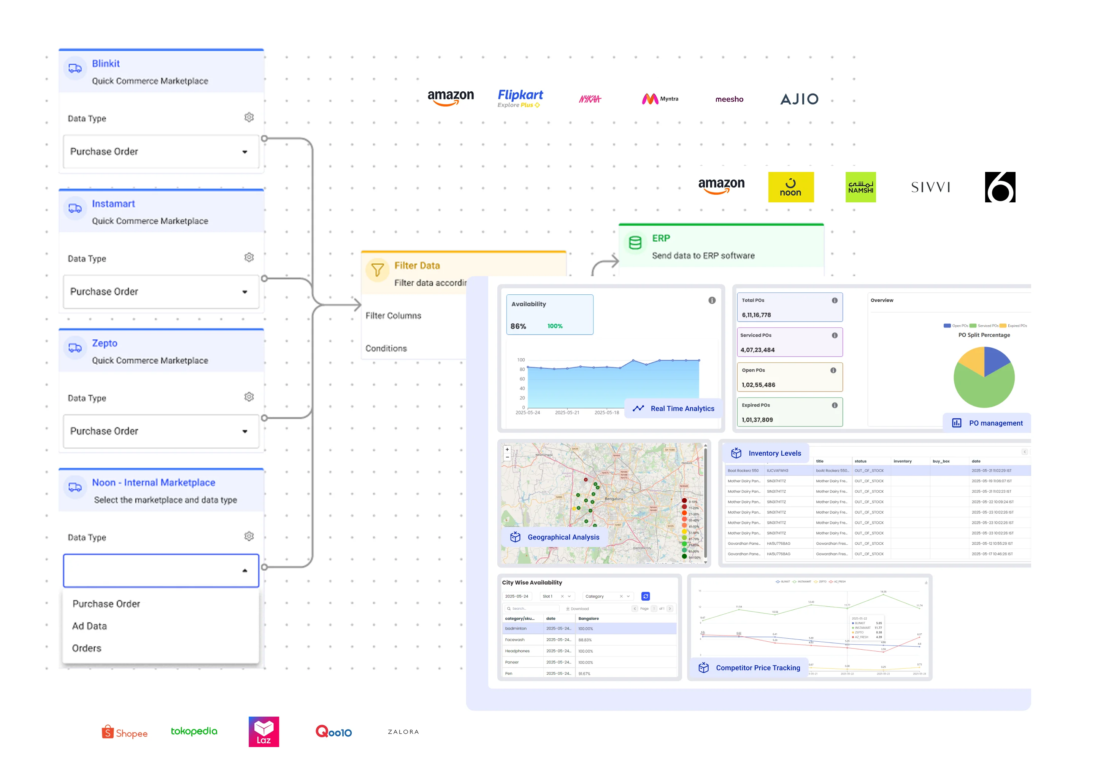The width and height of the screenshot is (1095, 779).
Task: Click refresh button in City Wise Availability
Action: click(x=646, y=596)
